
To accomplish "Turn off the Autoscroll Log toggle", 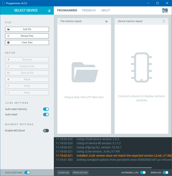I will [x=143, y=172].
